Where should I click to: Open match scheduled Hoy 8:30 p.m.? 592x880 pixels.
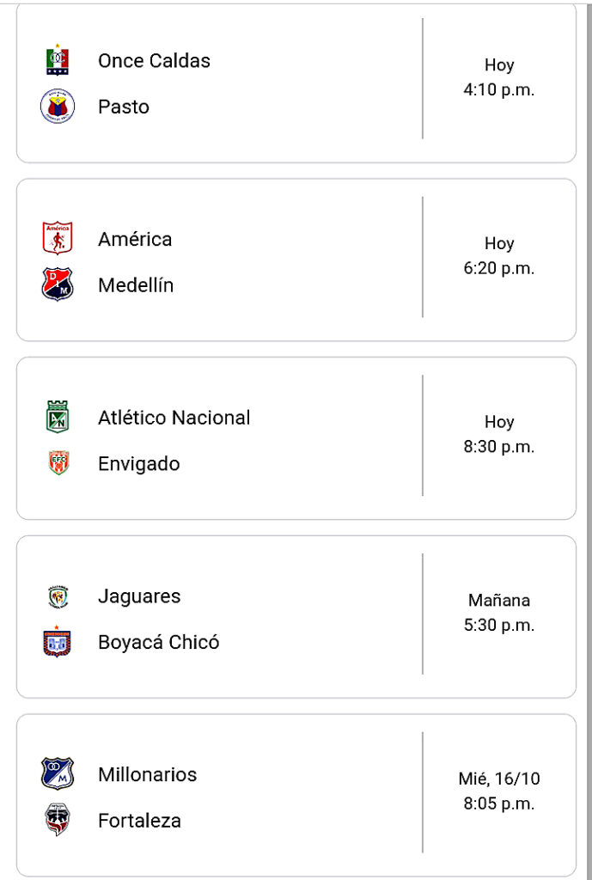pyautogui.click(x=296, y=438)
